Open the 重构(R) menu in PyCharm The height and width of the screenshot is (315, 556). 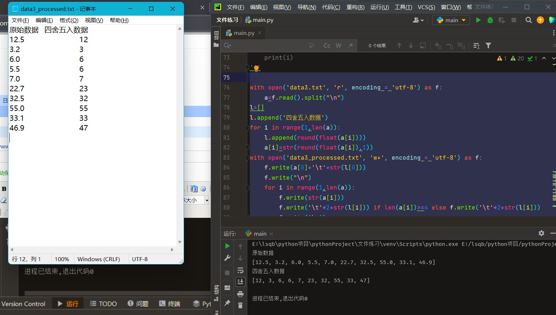coord(355,7)
